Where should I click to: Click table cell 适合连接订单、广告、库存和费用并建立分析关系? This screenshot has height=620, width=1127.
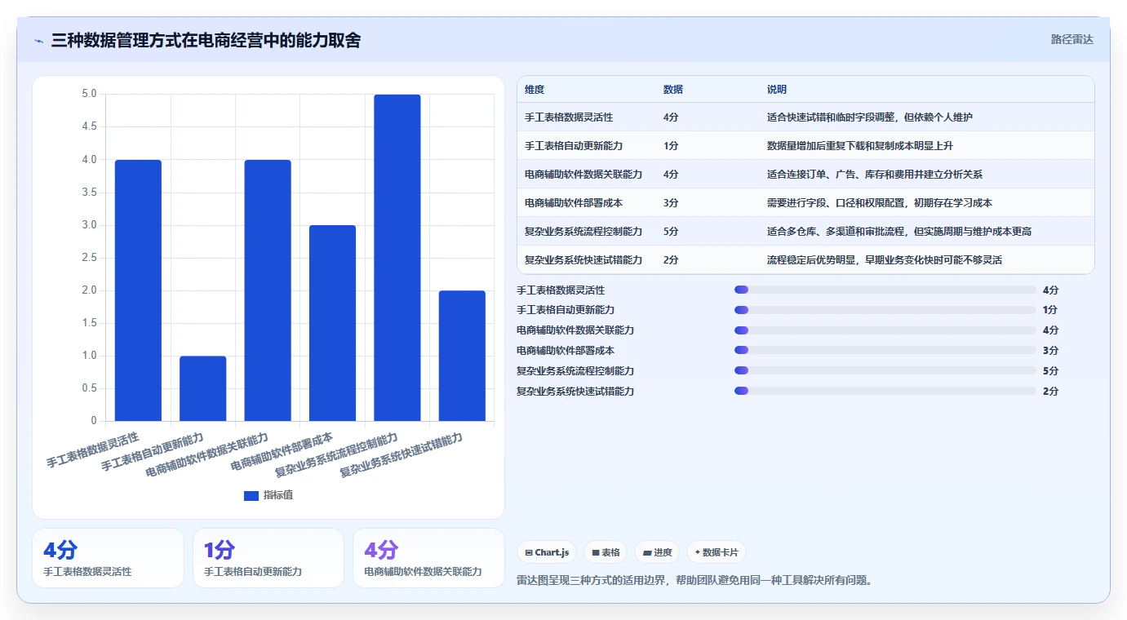pyautogui.click(x=875, y=175)
